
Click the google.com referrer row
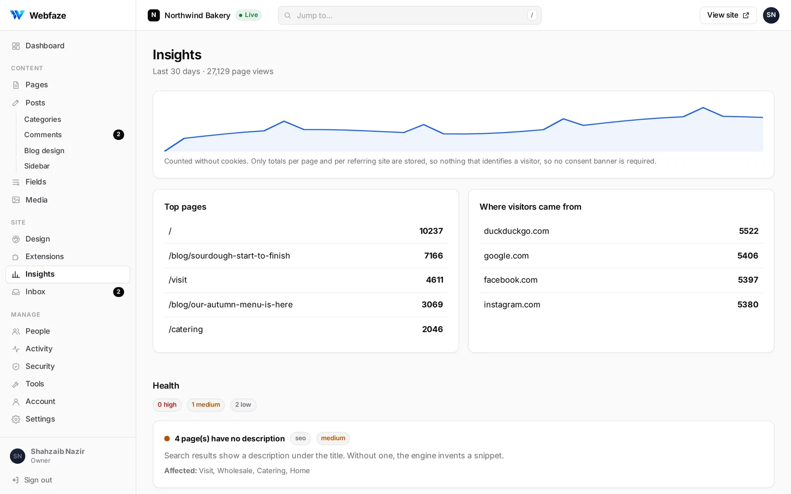click(x=621, y=256)
